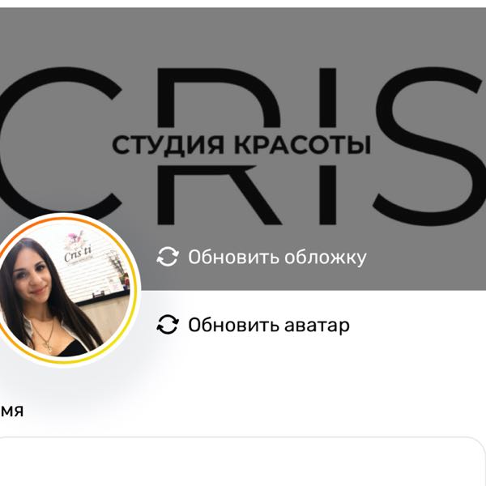Click the gray CRIS cover banner
486x486 pixels.
click(x=243, y=149)
